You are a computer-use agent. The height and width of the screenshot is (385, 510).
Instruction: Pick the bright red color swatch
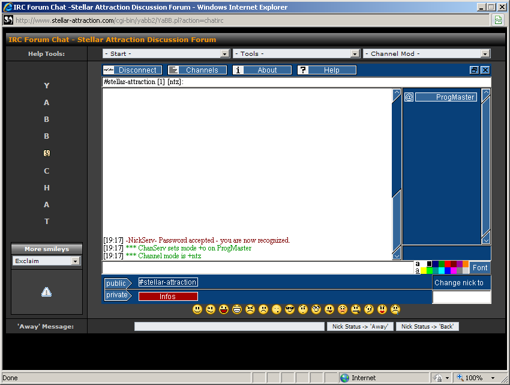(x=448, y=264)
